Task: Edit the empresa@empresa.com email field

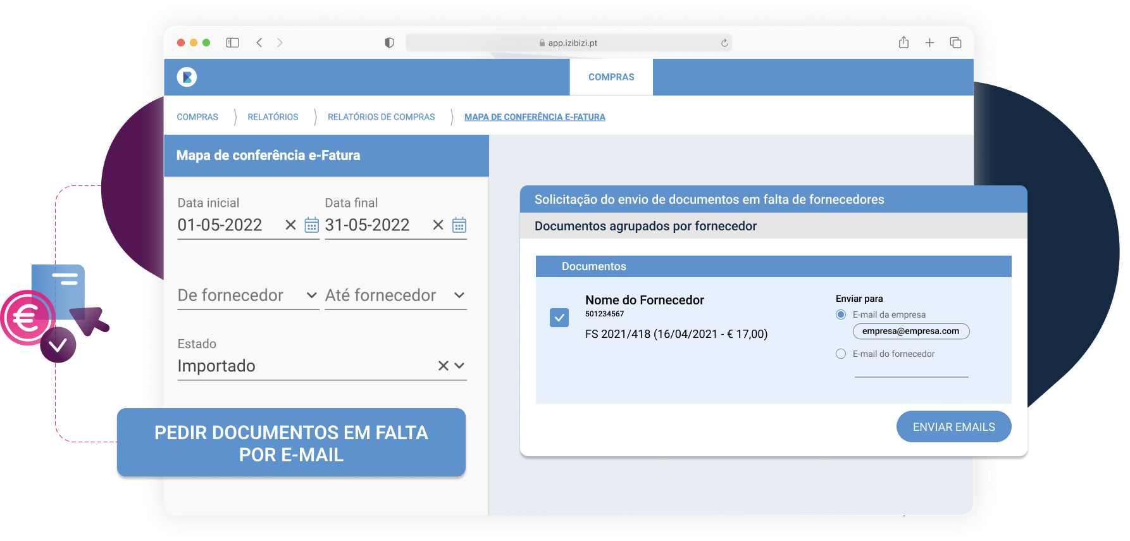Action: (910, 332)
